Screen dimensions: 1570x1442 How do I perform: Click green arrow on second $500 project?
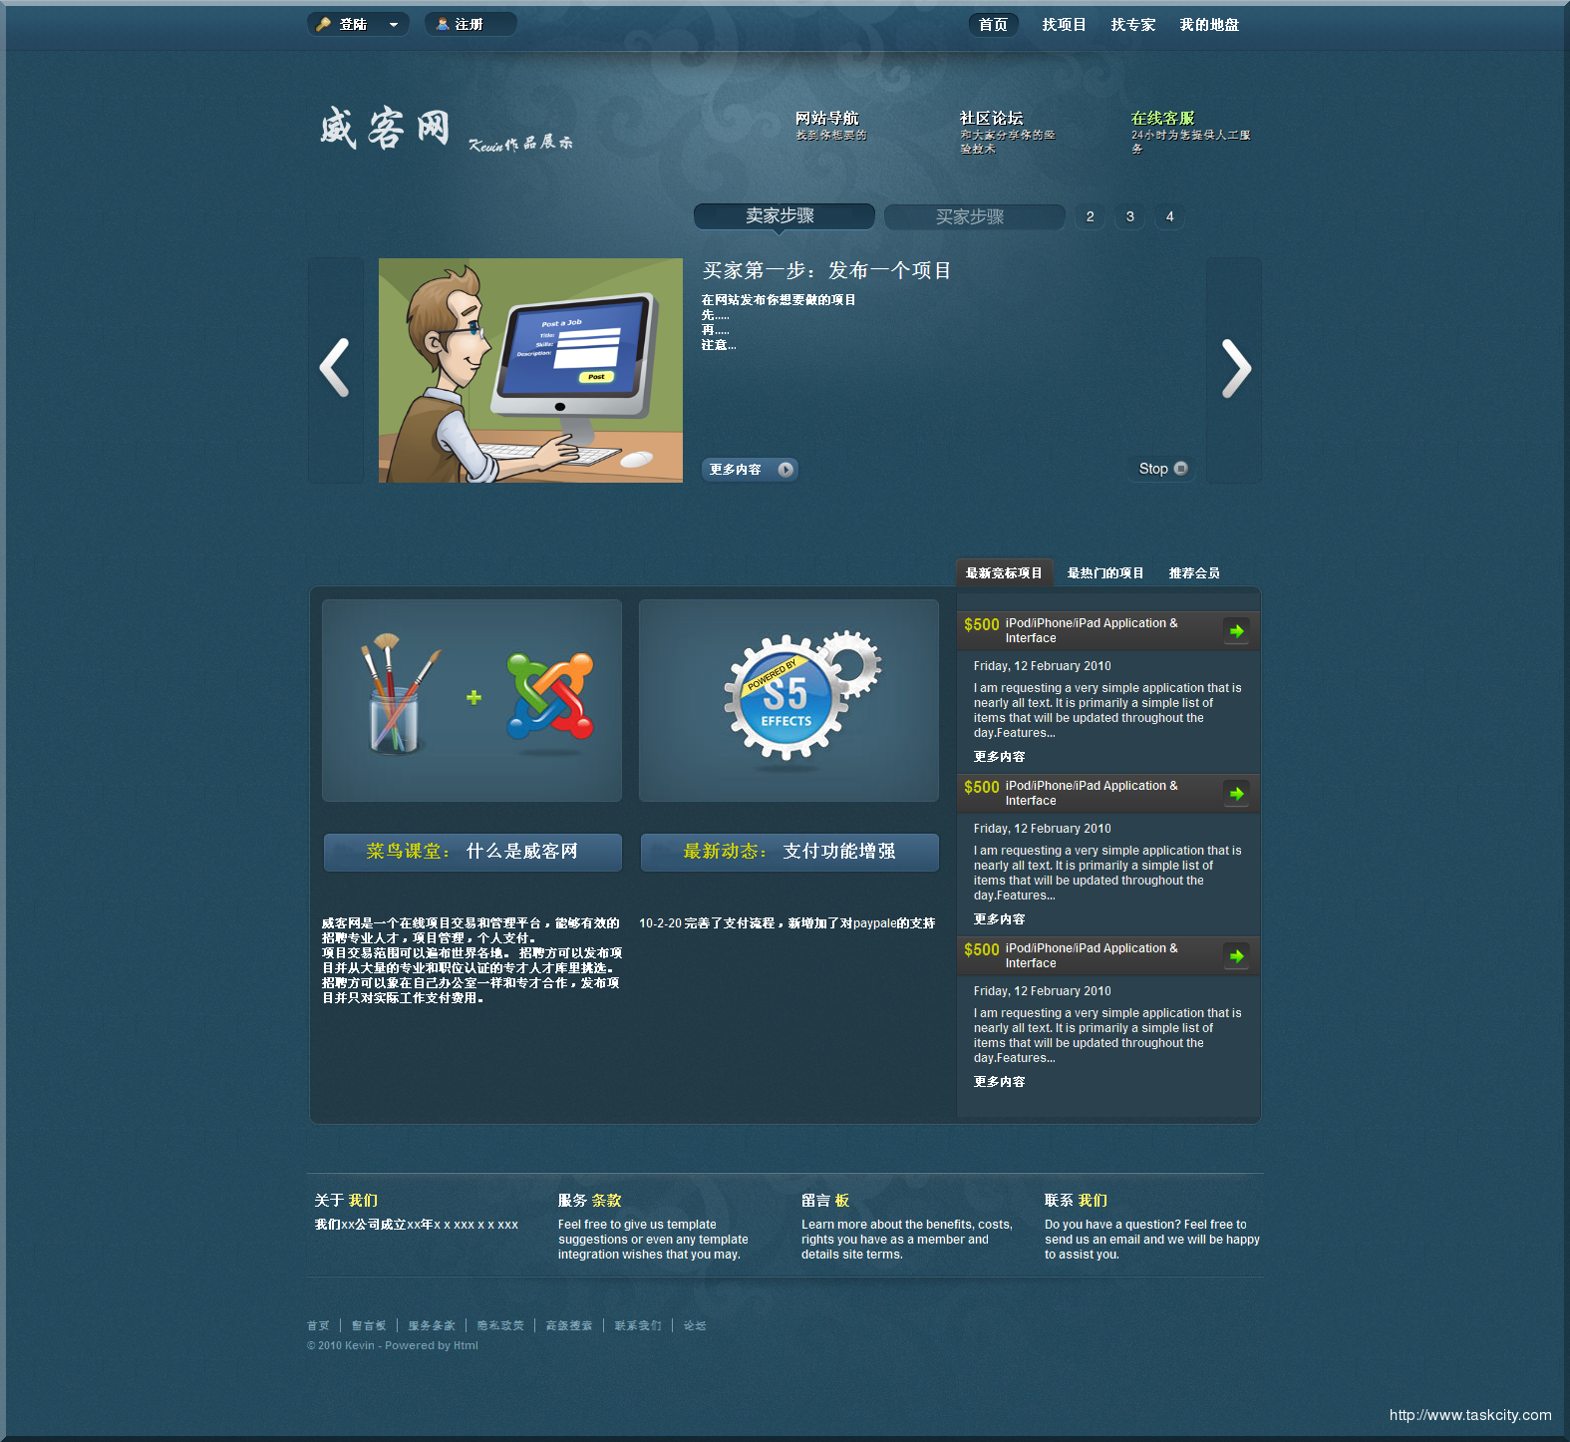click(1236, 794)
